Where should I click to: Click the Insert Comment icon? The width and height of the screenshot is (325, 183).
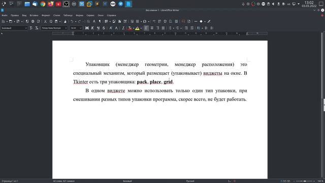(183, 21)
